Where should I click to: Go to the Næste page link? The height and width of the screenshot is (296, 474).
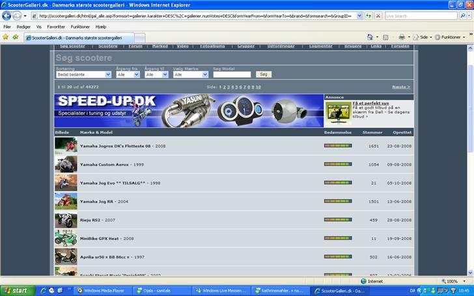(x=400, y=87)
